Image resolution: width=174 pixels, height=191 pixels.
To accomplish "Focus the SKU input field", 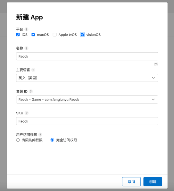I will [x=87, y=121].
